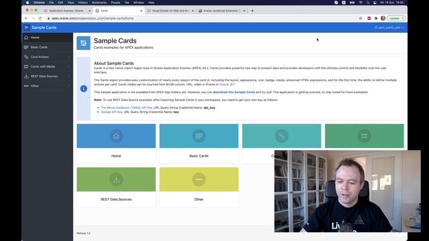
Task: Open The Movie Database (TMDb) API Key link
Action: click(x=127, y=108)
